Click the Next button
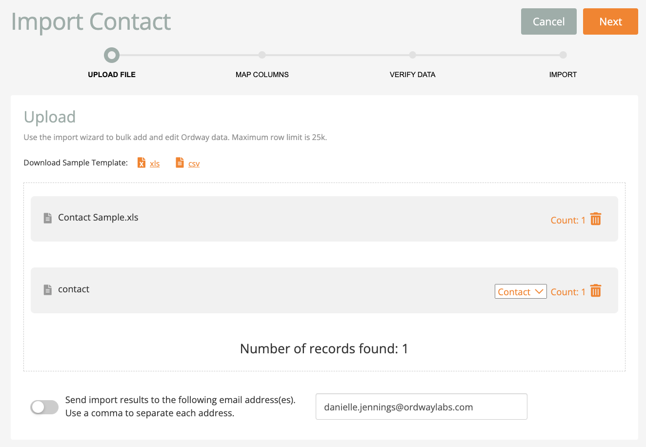Viewport: 646px width, 447px height. (x=610, y=21)
